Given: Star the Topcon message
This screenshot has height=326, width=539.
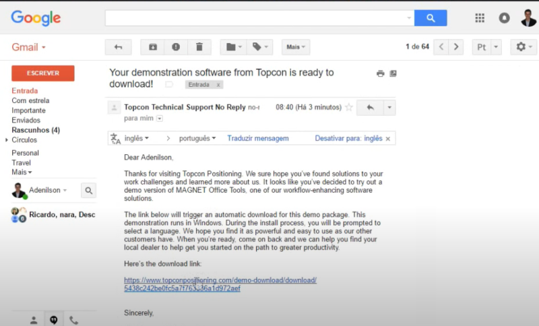Looking at the screenshot, I should [x=348, y=107].
